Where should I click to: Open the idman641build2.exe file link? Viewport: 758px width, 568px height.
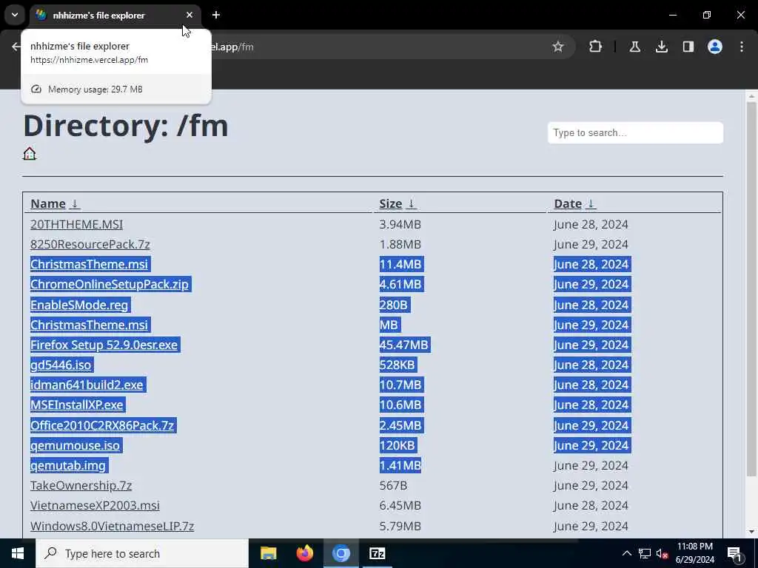(87, 385)
